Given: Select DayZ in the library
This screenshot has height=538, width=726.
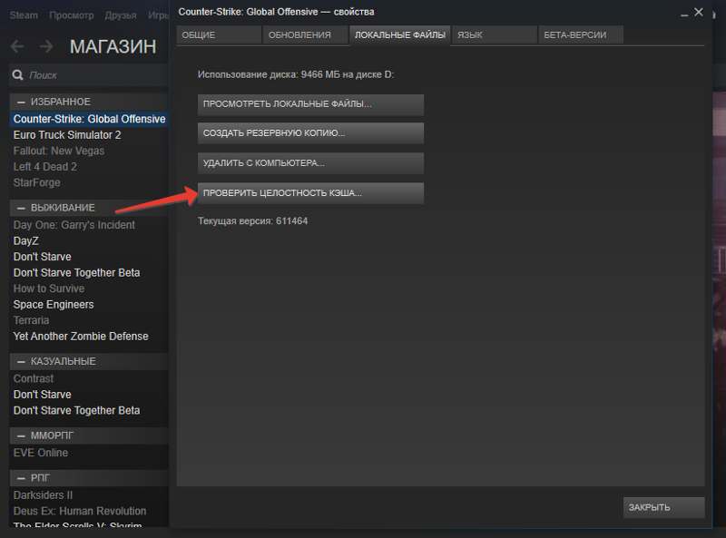Looking at the screenshot, I should [x=26, y=241].
